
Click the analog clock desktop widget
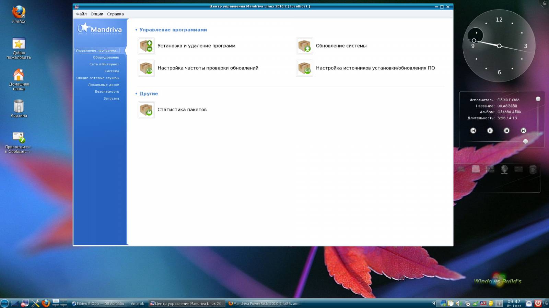(x=499, y=46)
